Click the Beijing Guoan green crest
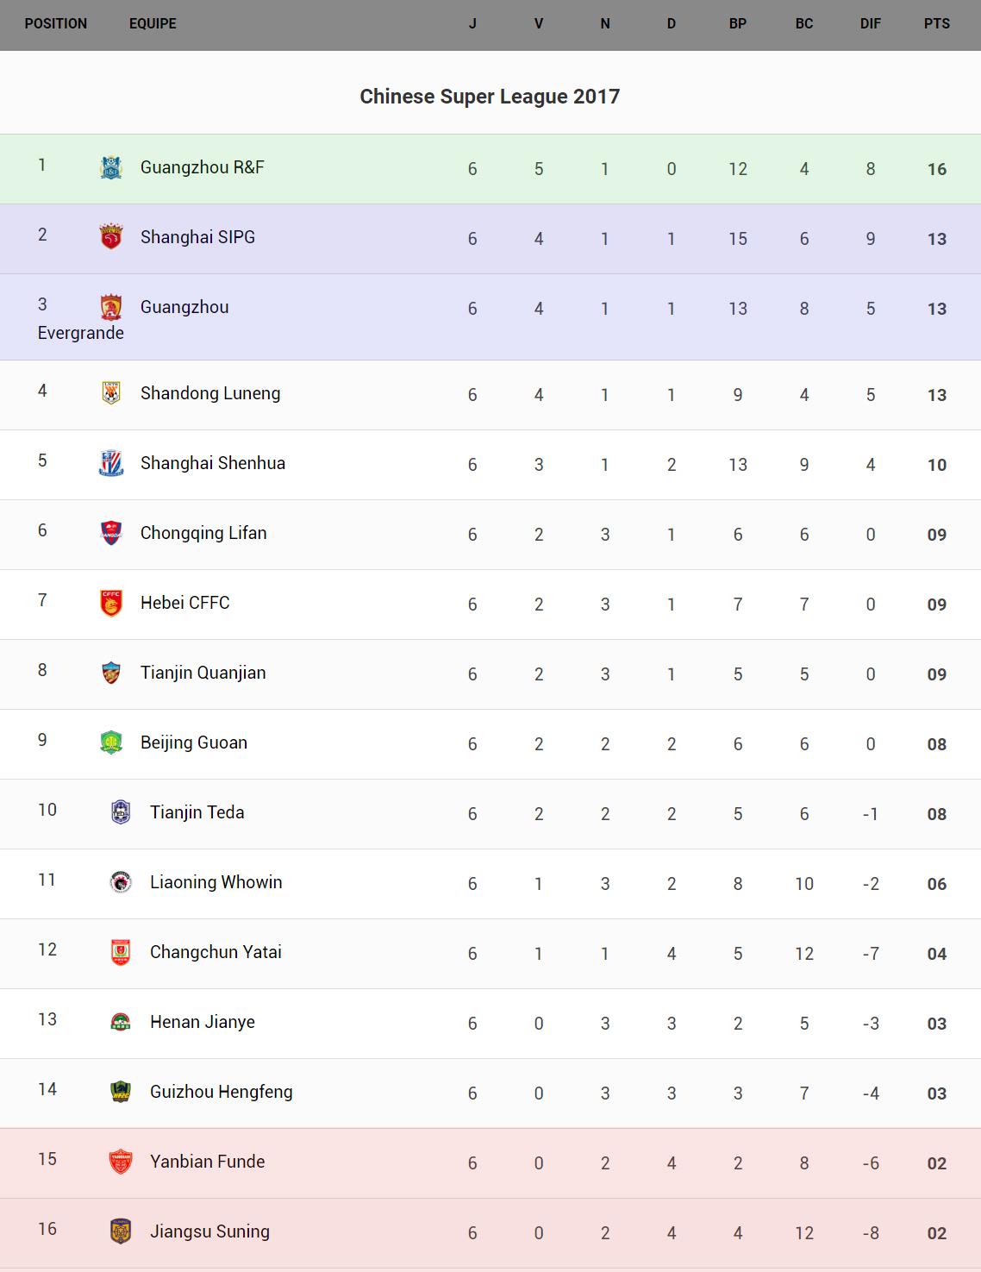This screenshot has width=981, height=1272. [111, 743]
